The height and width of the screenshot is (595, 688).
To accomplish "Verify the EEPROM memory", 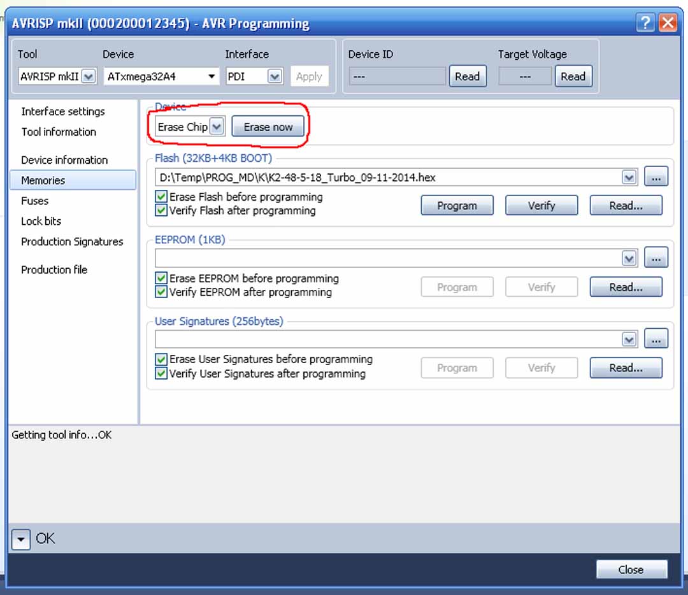I will 541,287.
